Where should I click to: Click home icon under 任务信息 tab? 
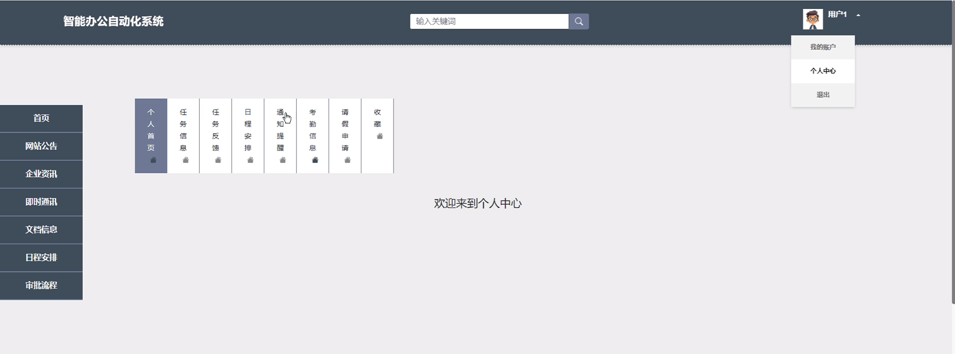click(185, 160)
